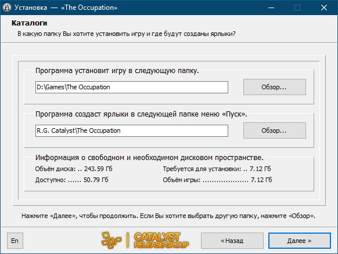Click the «Каталоги» page heading
The width and height of the screenshot is (338, 254).
coord(29,23)
